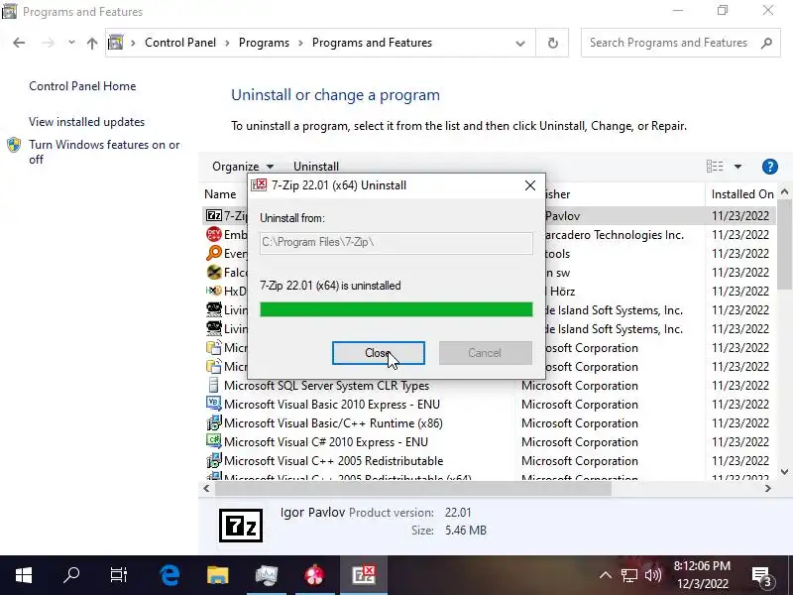Viewport: 793px width, 595px height.
Task: Select the HxD program icon
Action: coord(214,291)
